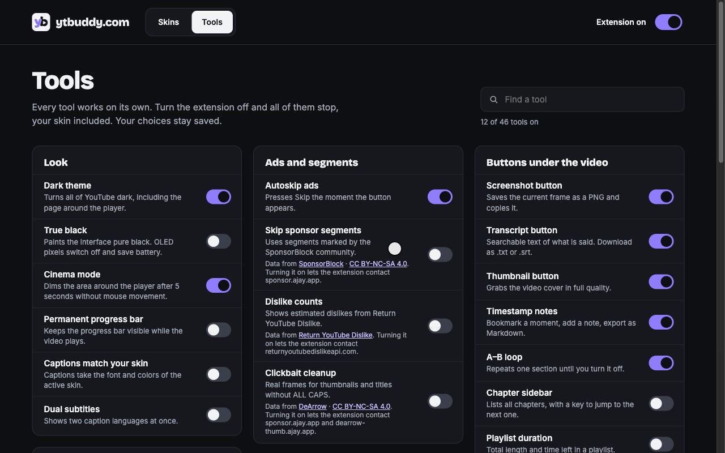Open the CC BY-NC-SA 4.0 link under Skip sponsor segments
The height and width of the screenshot is (453, 725).
pos(378,264)
